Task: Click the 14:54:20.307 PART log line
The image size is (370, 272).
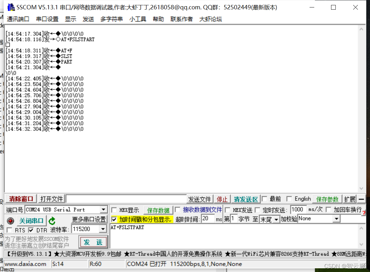Action: (39, 62)
